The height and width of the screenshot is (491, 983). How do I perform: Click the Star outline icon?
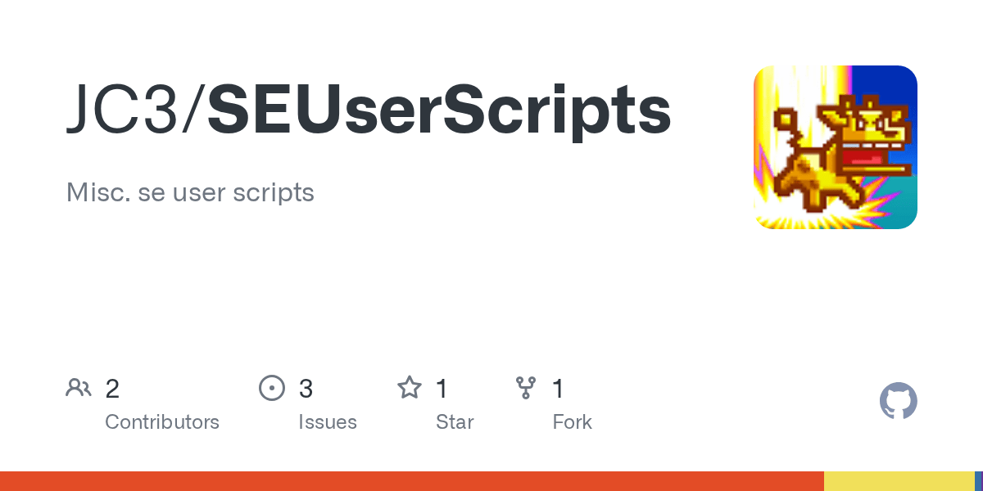pos(409,388)
